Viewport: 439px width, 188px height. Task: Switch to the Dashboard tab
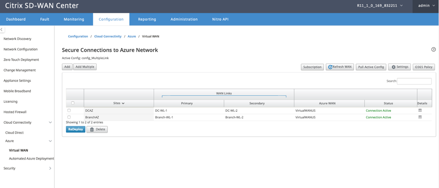point(16,19)
